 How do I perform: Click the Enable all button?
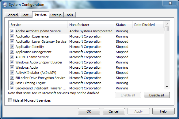[x=128, y=95]
